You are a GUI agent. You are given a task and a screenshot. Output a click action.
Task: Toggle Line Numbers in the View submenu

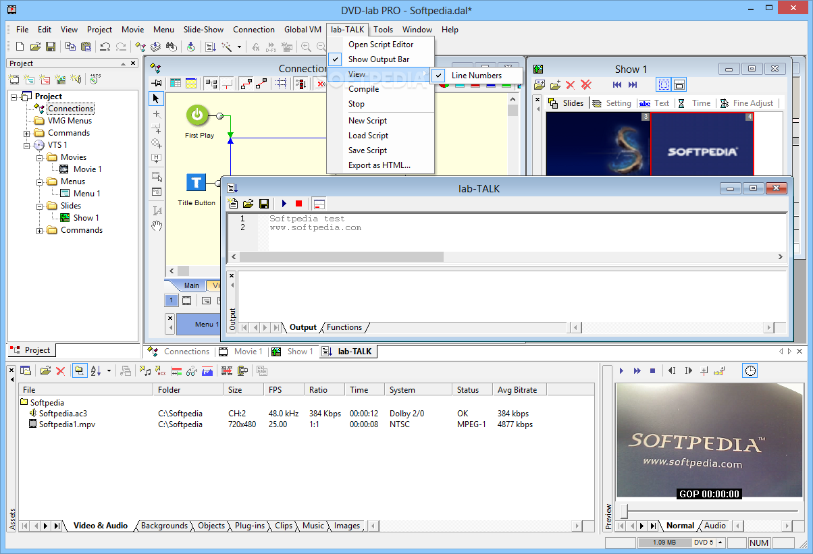477,76
